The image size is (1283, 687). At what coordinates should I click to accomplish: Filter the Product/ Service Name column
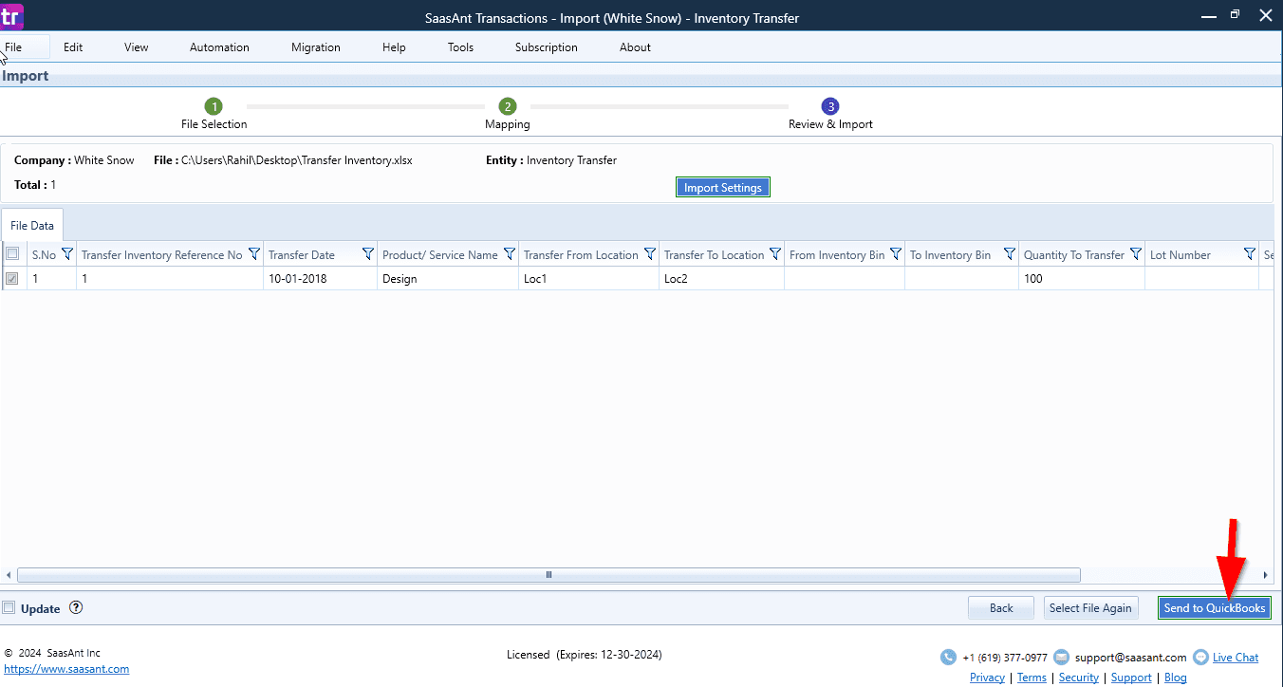[x=509, y=254]
